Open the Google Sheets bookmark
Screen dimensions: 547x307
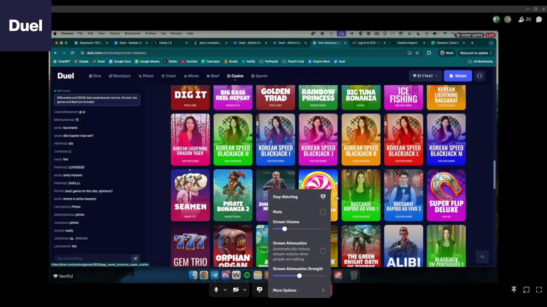point(147,61)
